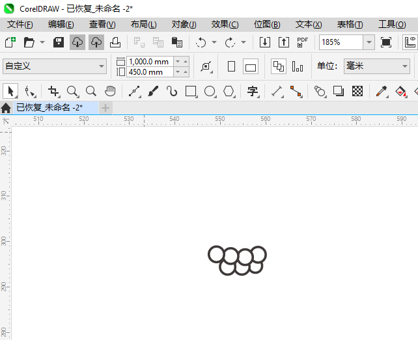Open the zoom level 185% dropdown
Viewport: 418px width, 340px height.
(x=369, y=42)
